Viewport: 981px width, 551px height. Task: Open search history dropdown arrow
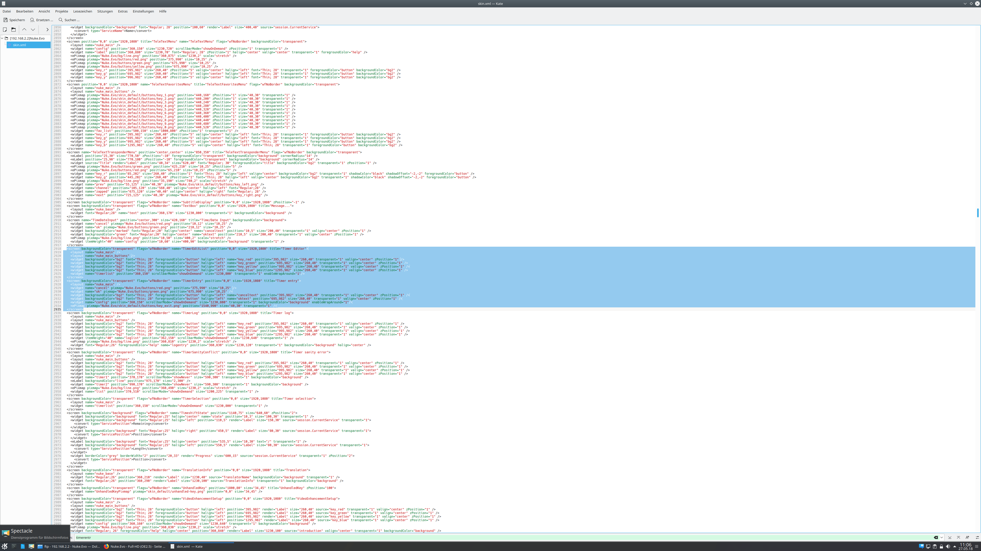click(x=941, y=537)
